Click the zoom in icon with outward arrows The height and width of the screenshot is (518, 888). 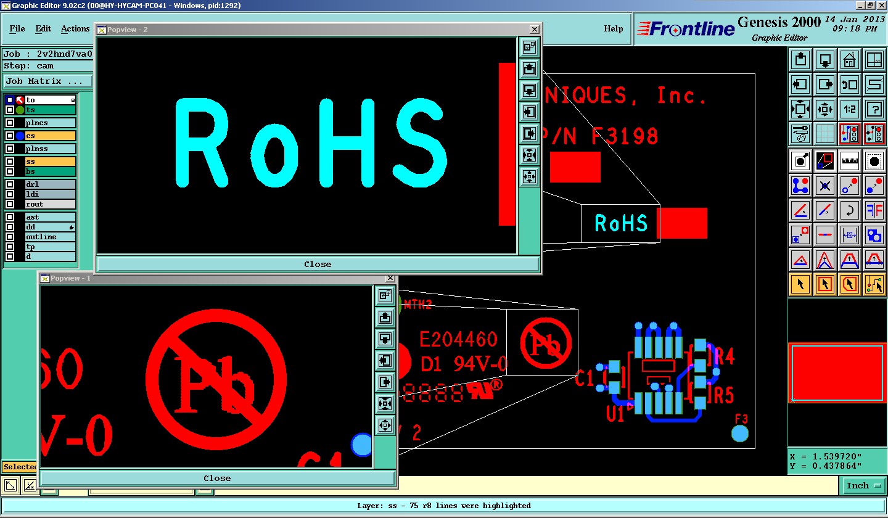click(800, 109)
